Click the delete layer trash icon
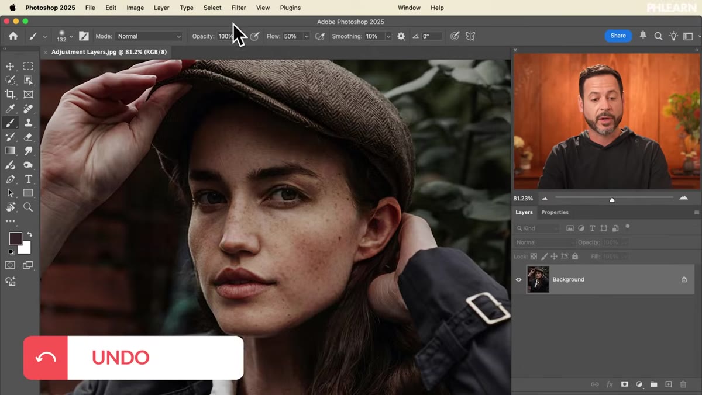The image size is (702, 395). tap(683, 384)
